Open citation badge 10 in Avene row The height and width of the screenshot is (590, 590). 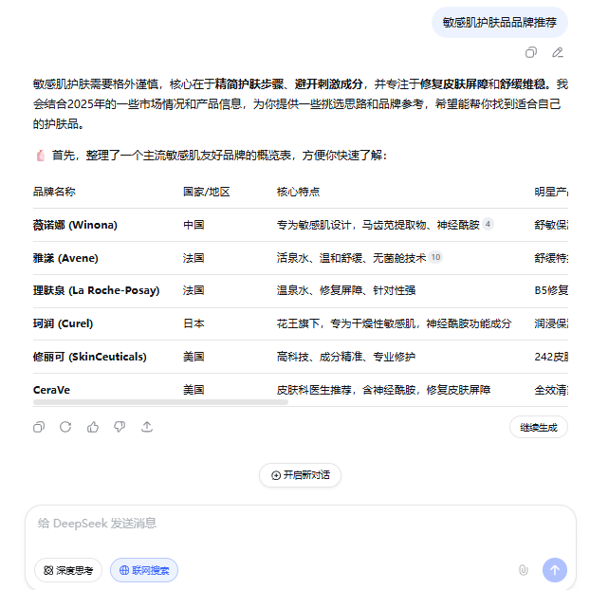tap(435, 257)
